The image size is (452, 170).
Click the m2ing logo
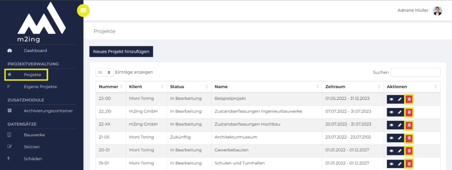tap(42, 22)
